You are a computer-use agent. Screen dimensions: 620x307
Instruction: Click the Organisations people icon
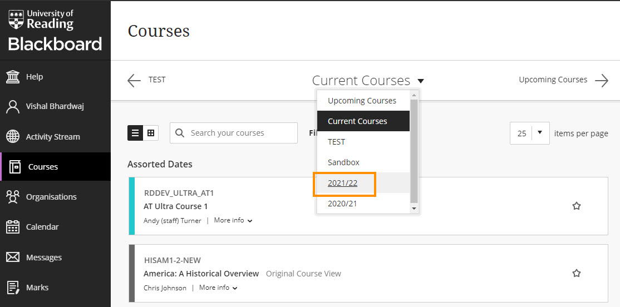coord(13,197)
